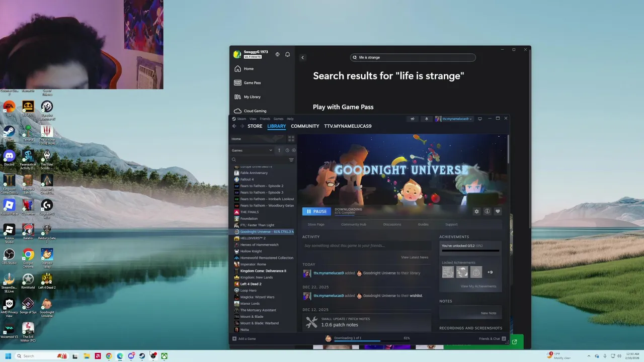Screen dimensions: 644x362
Task: Click Xbox app print queue icon
Action: pyautogui.click(x=277, y=54)
